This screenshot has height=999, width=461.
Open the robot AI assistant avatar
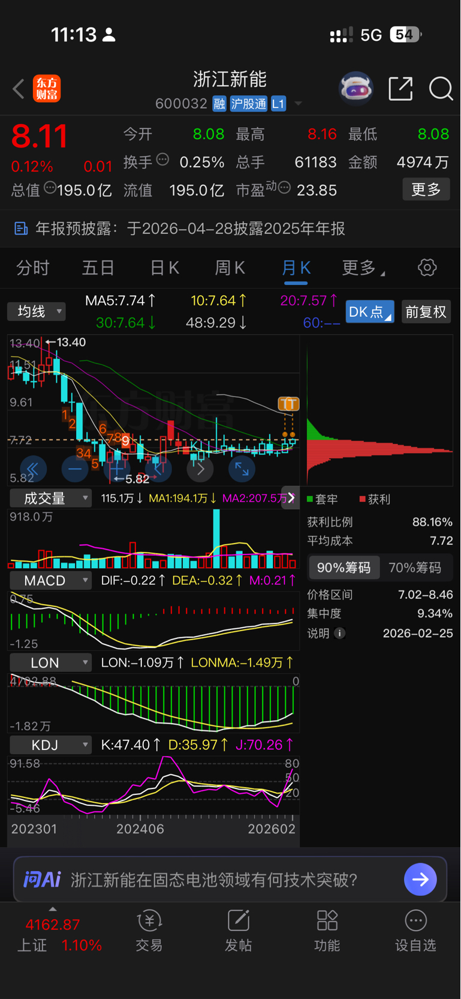(x=356, y=89)
